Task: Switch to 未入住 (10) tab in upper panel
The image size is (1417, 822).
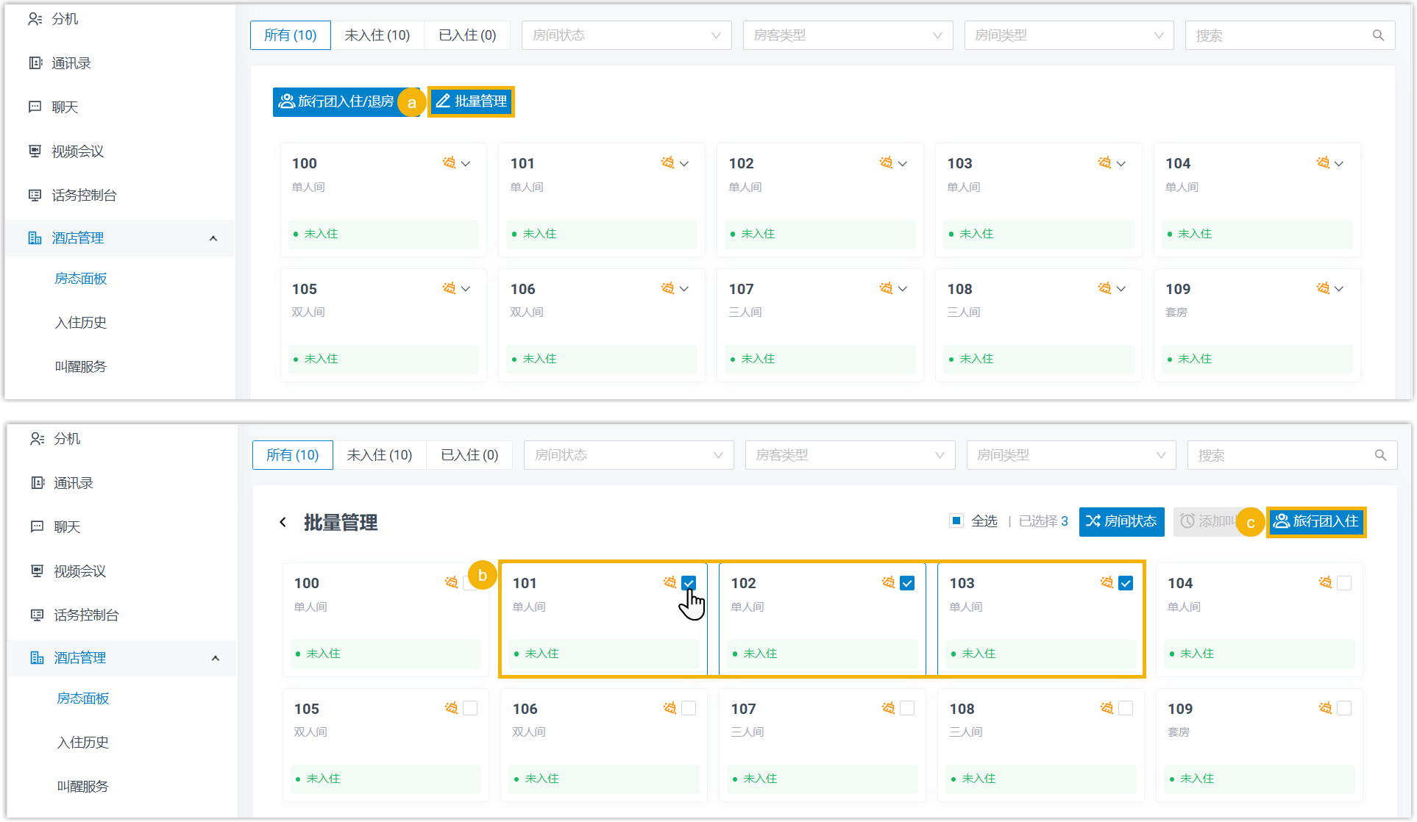Action: pyautogui.click(x=377, y=35)
